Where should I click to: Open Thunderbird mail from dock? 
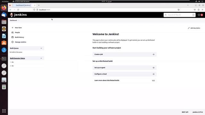4,15
